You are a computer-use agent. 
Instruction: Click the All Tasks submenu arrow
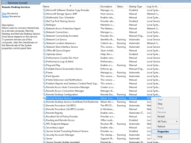tap(177, 122)
